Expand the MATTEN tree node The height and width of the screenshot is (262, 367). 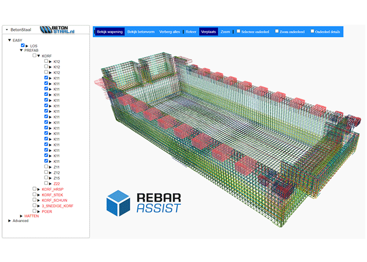click(x=21, y=216)
